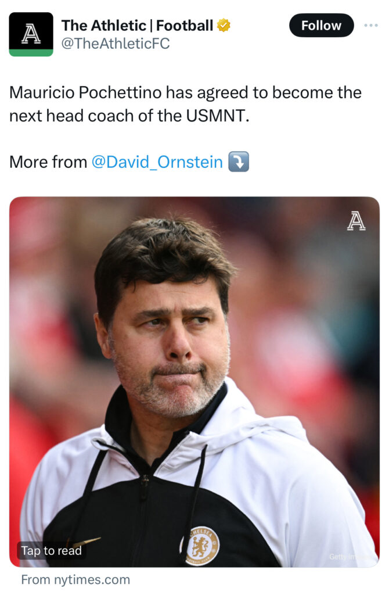This screenshot has height=595, width=389.
Task: Click the Getty Images credit on the photo
Action: [x=352, y=557]
